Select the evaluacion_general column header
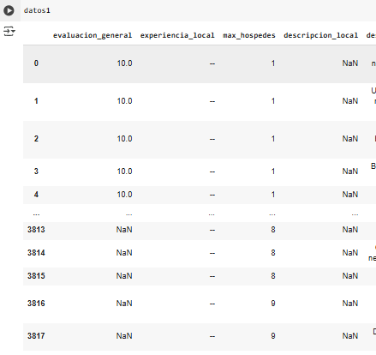Viewport: 376px width, 355px height. click(x=93, y=35)
